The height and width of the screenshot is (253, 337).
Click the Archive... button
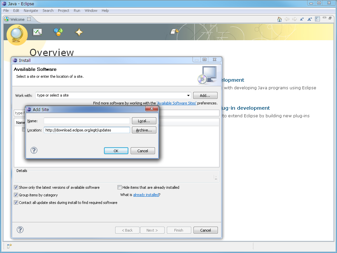144,130
